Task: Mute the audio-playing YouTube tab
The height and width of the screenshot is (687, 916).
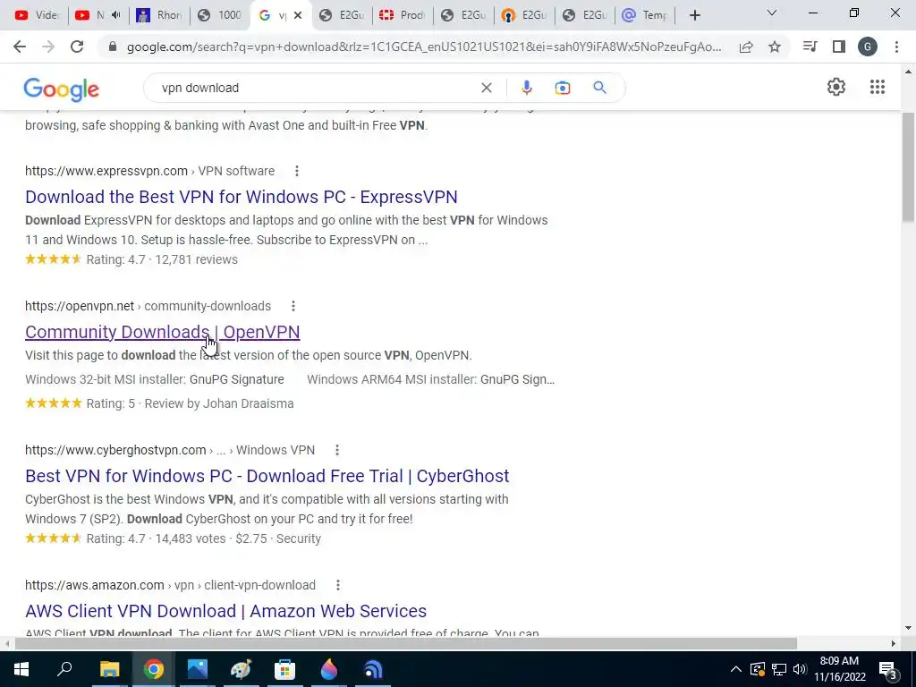Action: pyautogui.click(x=115, y=15)
